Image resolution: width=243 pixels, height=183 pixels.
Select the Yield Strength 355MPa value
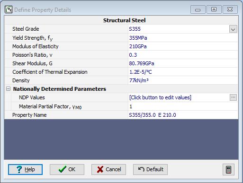click(138, 38)
